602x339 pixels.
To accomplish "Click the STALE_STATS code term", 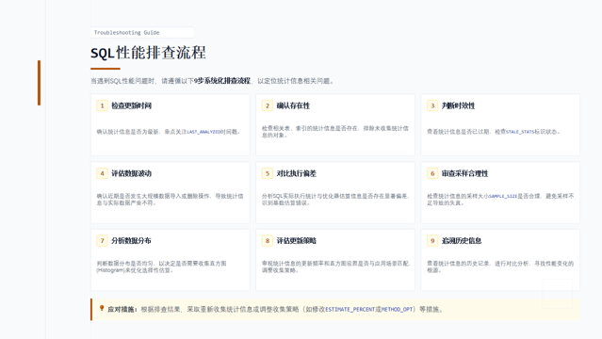I will click(520, 132).
